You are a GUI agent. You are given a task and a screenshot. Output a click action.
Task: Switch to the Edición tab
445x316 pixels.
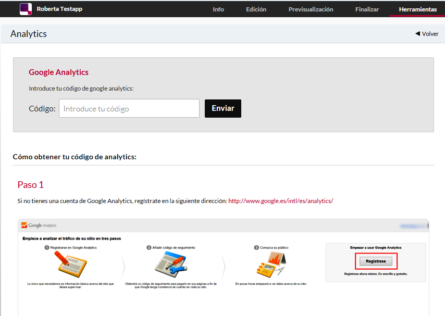(256, 9)
